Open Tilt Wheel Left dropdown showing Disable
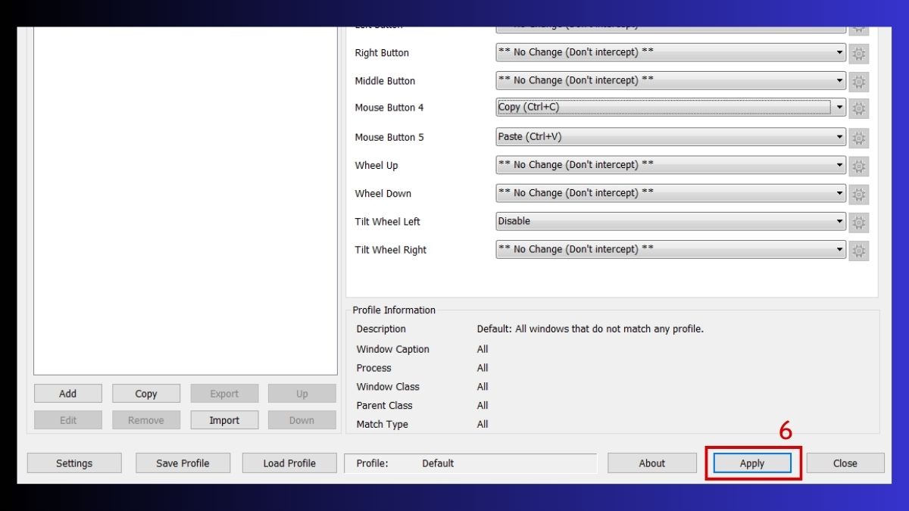The image size is (909, 511). pos(671,221)
